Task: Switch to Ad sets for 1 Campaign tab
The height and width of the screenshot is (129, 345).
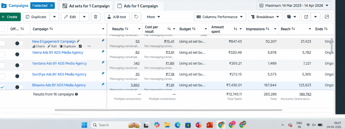Action: click(86, 6)
